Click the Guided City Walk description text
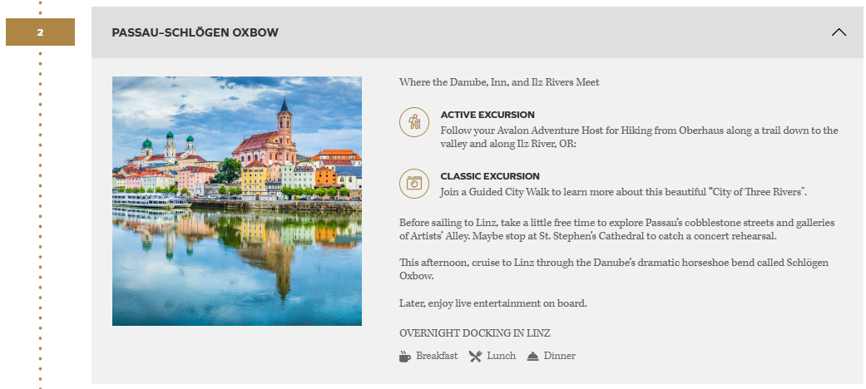Screen dimensions: 866x389 point(624,192)
